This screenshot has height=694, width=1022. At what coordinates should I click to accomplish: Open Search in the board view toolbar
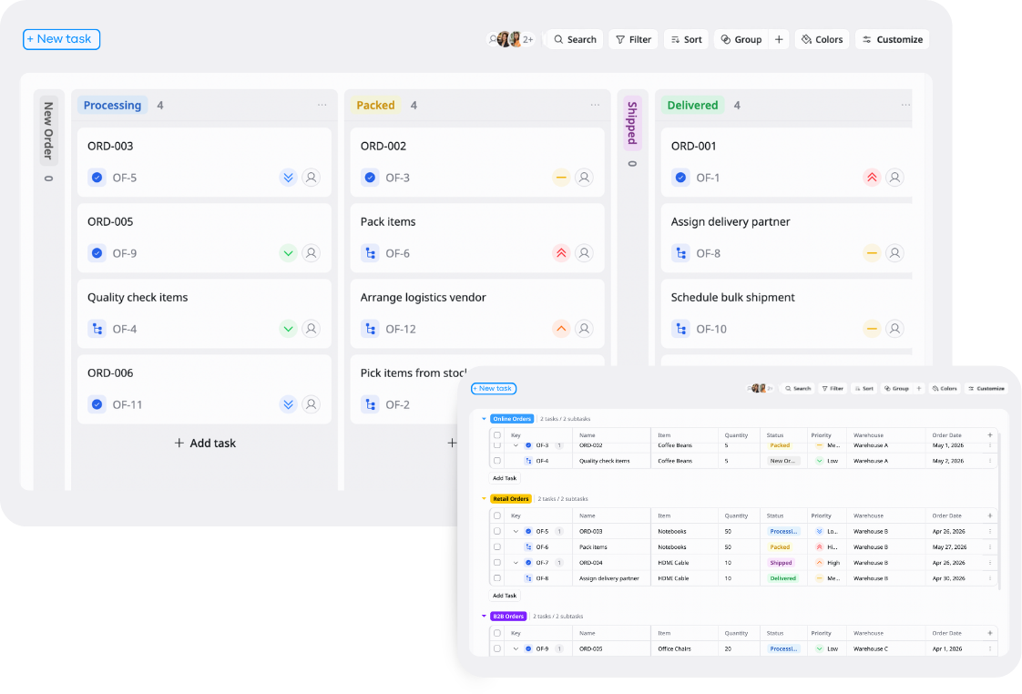(575, 39)
